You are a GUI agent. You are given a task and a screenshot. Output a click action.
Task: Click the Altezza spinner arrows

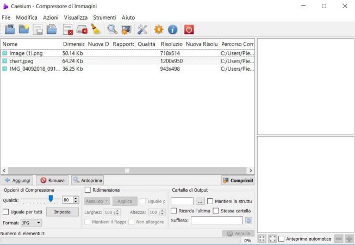point(162,212)
